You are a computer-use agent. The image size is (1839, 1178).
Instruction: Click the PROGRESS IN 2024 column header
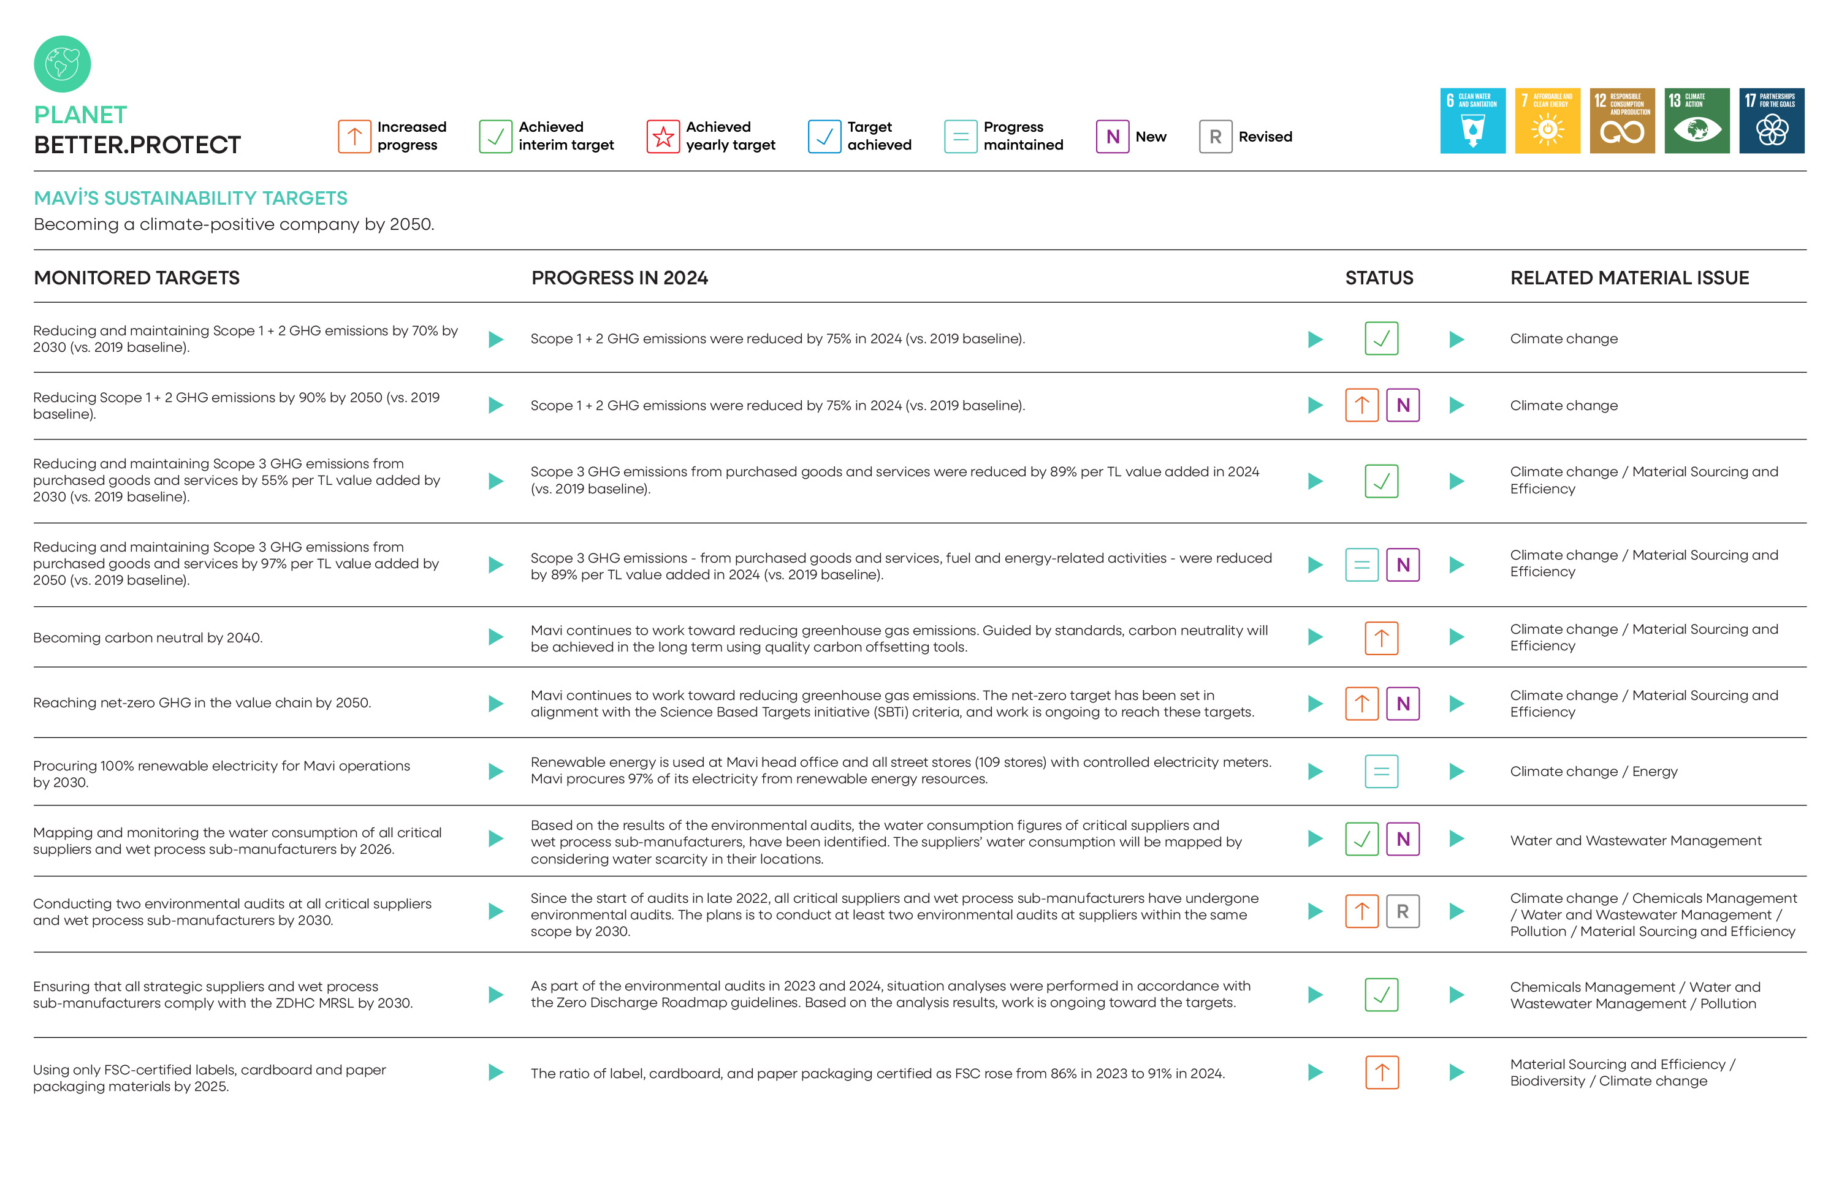tap(619, 278)
